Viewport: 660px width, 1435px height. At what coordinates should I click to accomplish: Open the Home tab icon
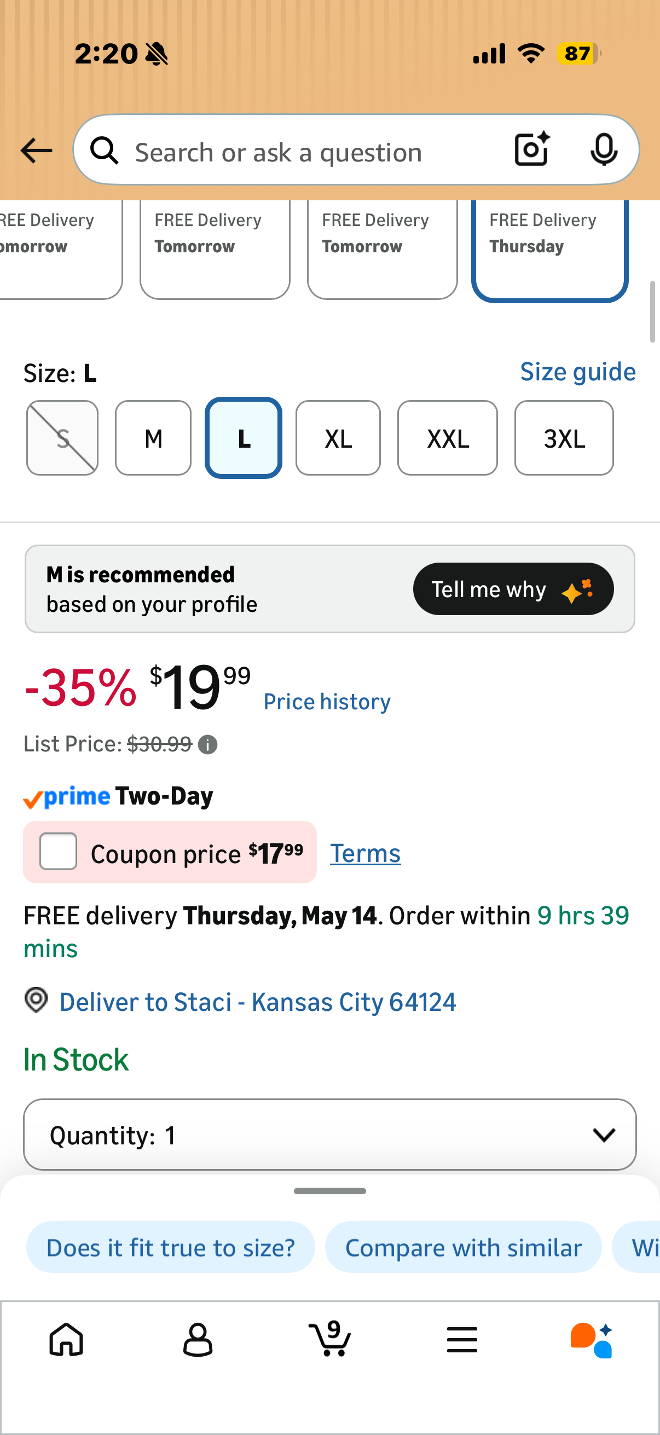click(x=66, y=1340)
